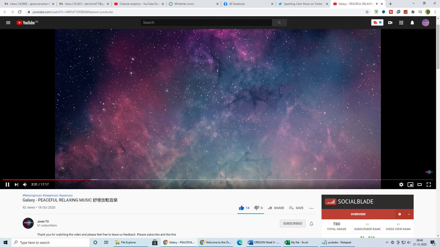Open Create video camera icon
The height and width of the screenshot is (247, 440).
tap(390, 23)
